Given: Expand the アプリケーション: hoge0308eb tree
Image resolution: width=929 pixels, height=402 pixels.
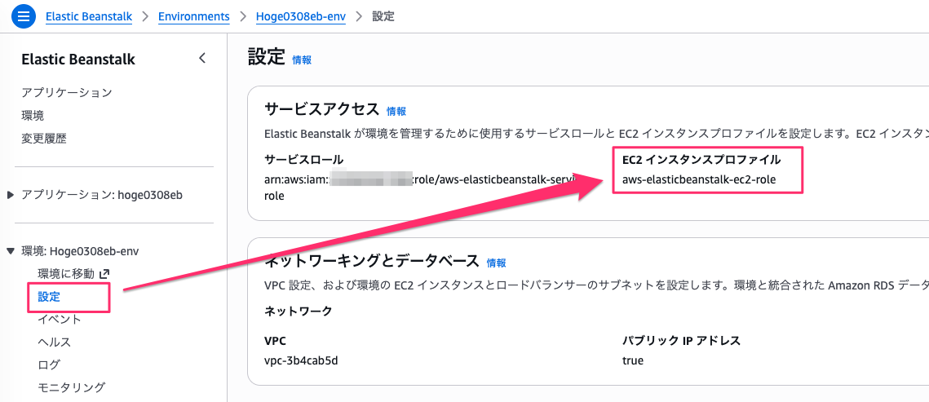Looking at the screenshot, I should [x=11, y=195].
